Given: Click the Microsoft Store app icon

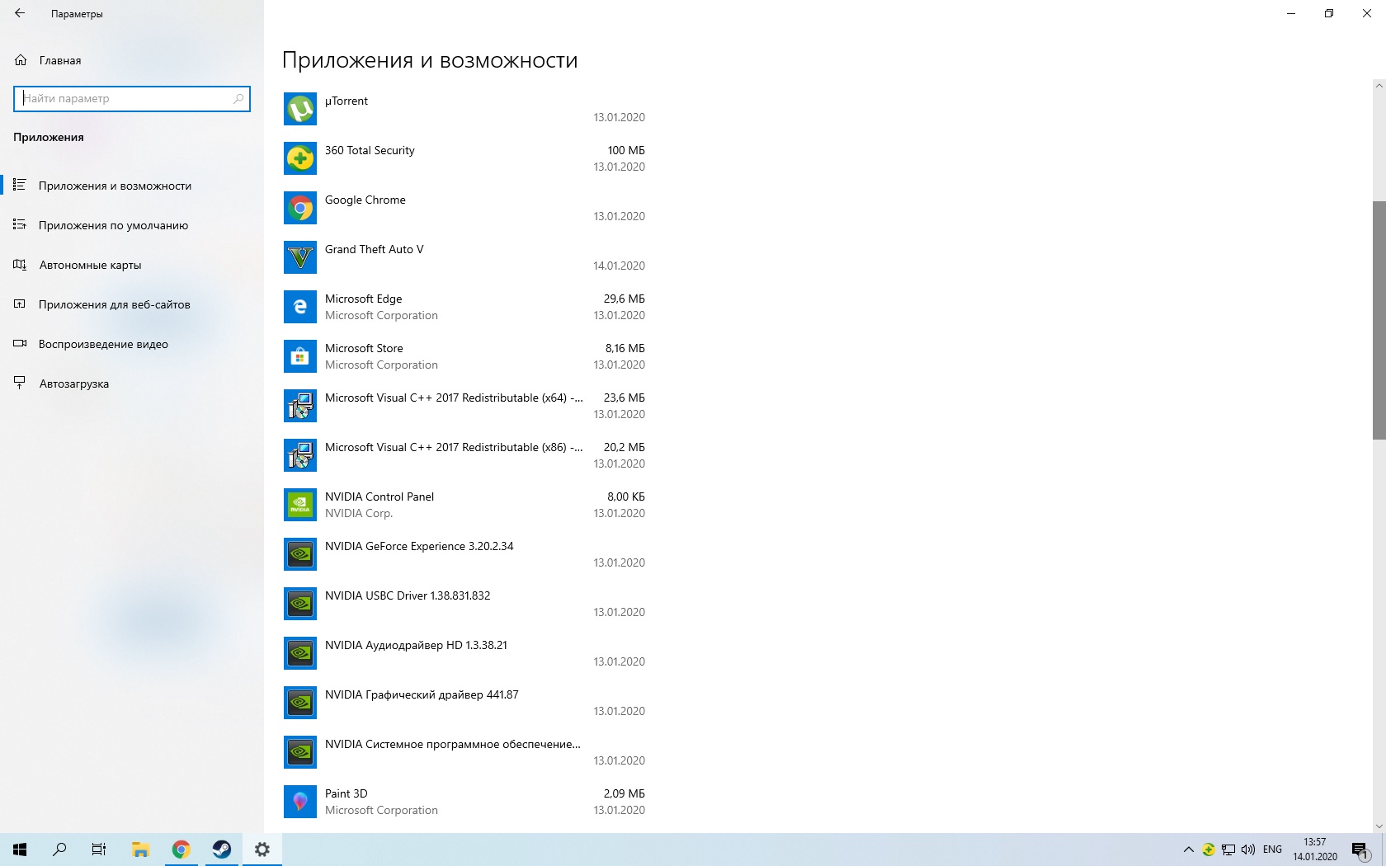Looking at the screenshot, I should (300, 356).
